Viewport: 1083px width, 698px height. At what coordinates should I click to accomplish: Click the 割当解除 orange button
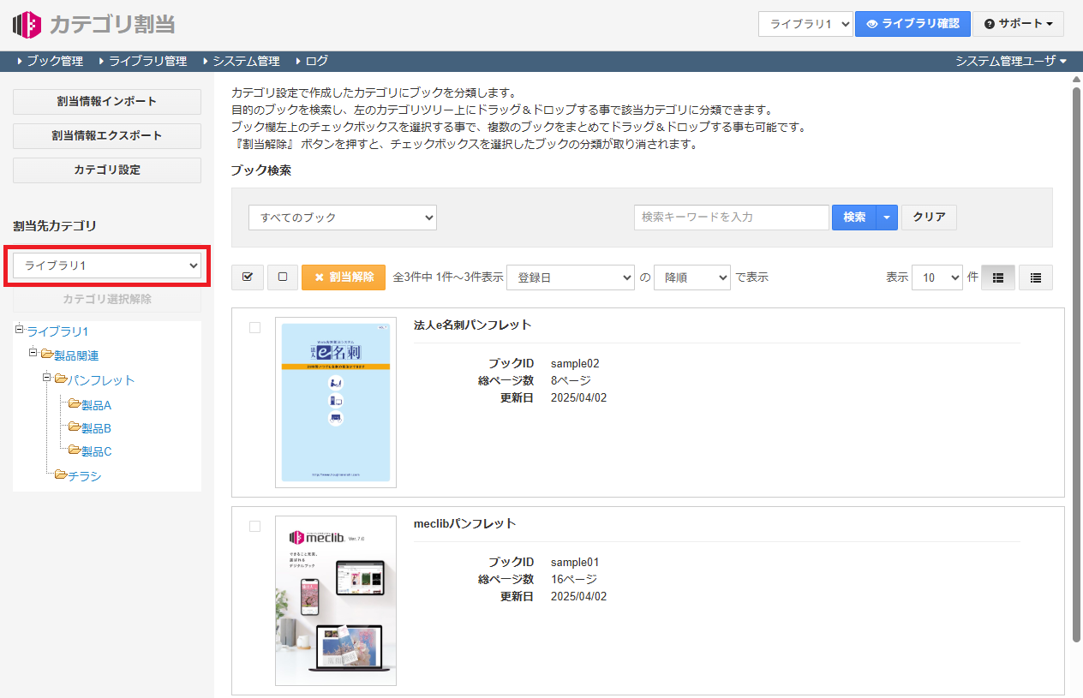tap(344, 277)
